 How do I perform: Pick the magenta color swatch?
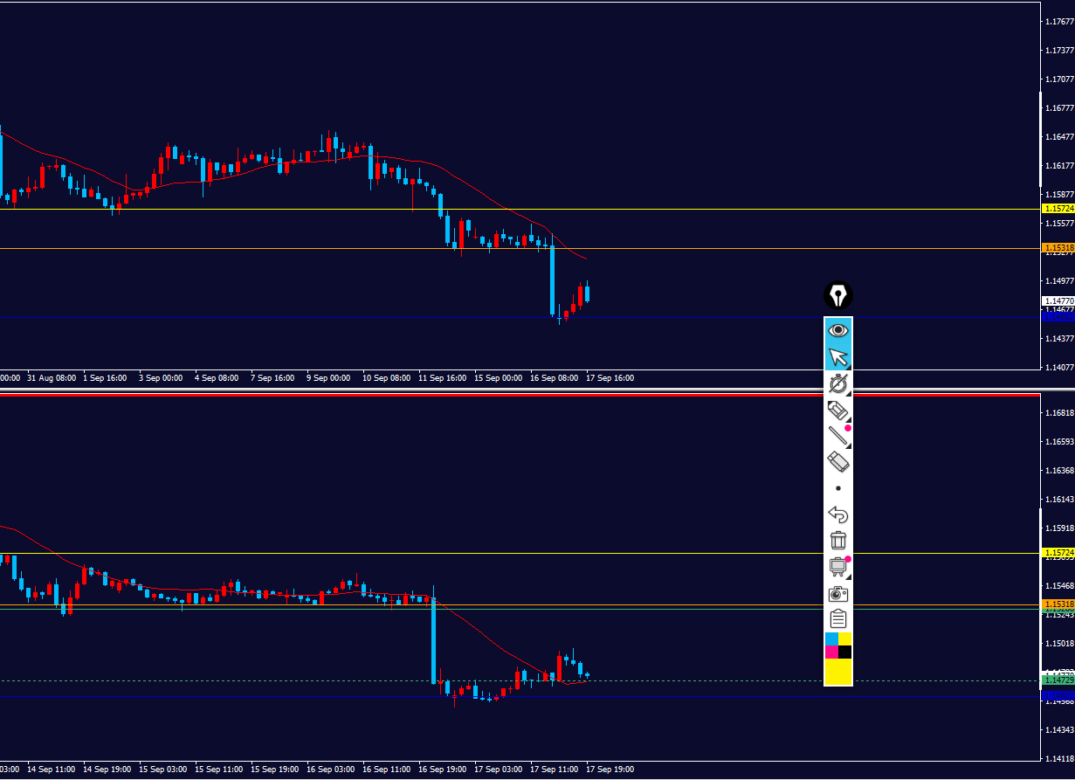pyautogui.click(x=831, y=652)
